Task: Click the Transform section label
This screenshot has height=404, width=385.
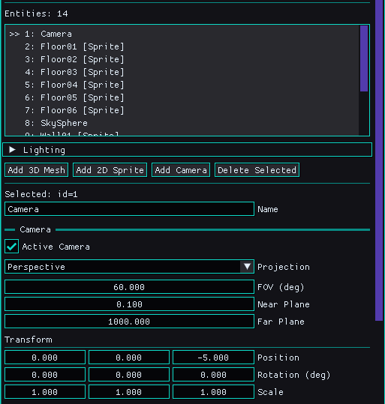Action: [x=29, y=340]
